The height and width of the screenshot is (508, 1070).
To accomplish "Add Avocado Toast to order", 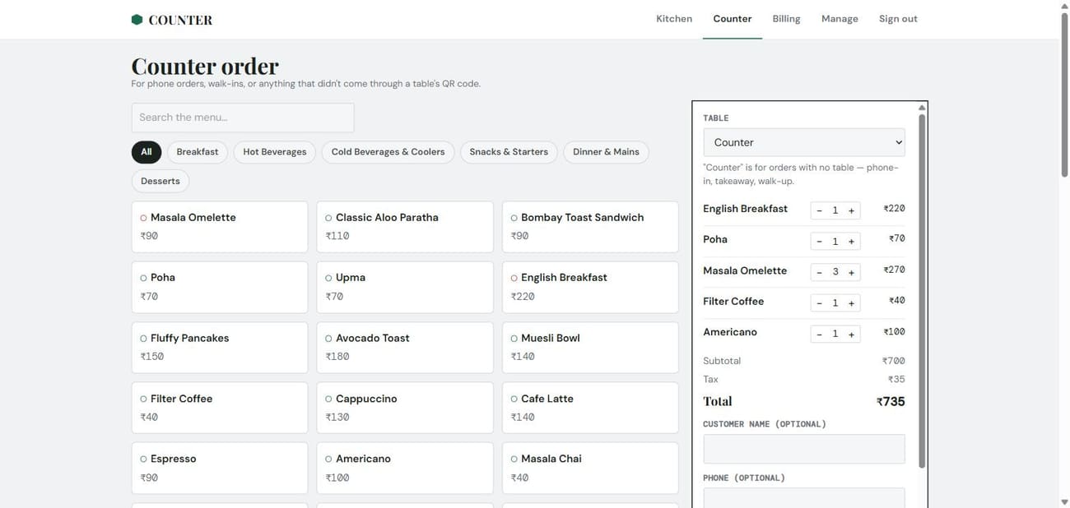I will (405, 348).
